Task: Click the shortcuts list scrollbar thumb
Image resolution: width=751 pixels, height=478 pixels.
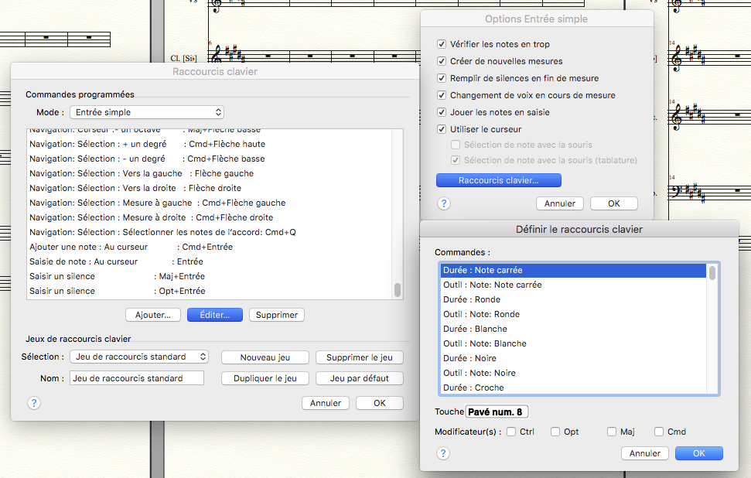Action: point(398,290)
